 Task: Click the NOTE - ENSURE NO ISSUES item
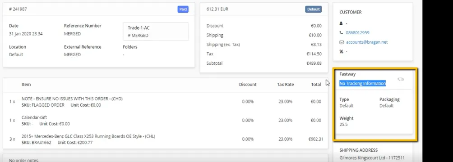tap(72, 99)
